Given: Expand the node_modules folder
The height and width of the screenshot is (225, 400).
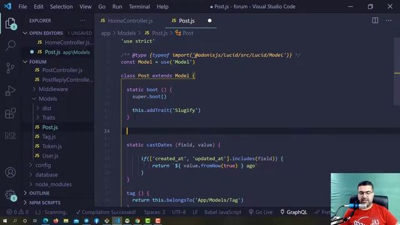Looking at the screenshot, I should [53, 184].
